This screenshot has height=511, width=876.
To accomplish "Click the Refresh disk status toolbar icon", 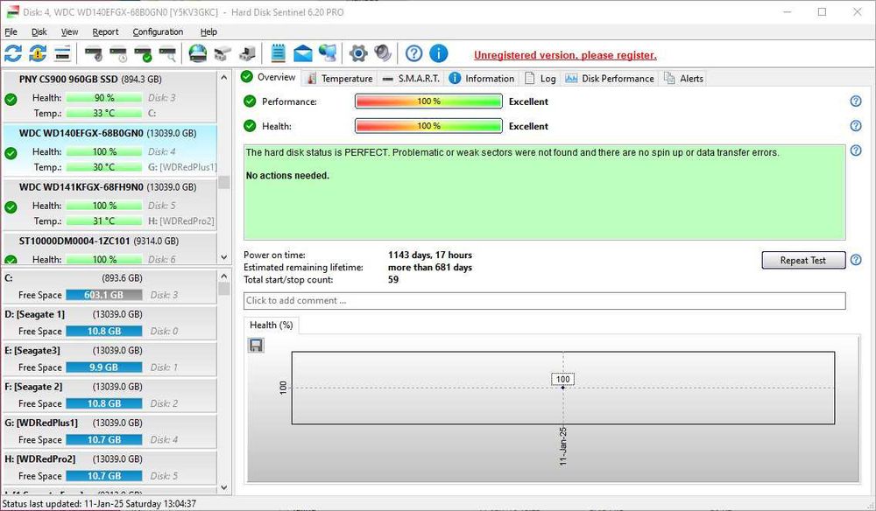I will (x=13, y=53).
